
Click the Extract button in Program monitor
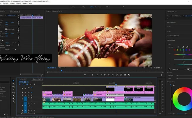pos(121,75)
